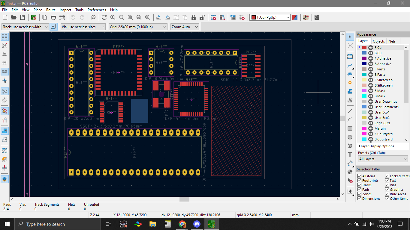Open the Design Rules Checker
The height and width of the screenshot is (230, 410).
tap(242, 17)
